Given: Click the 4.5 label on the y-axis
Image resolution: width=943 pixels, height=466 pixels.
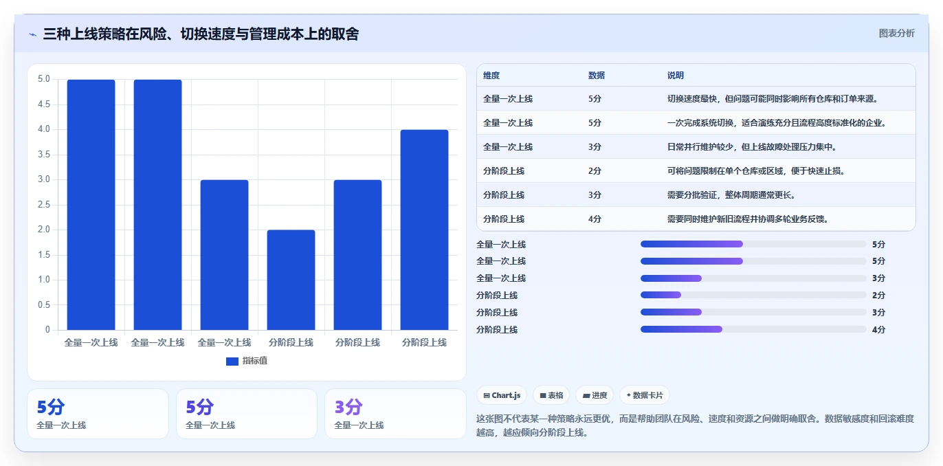Looking at the screenshot, I should (x=43, y=104).
